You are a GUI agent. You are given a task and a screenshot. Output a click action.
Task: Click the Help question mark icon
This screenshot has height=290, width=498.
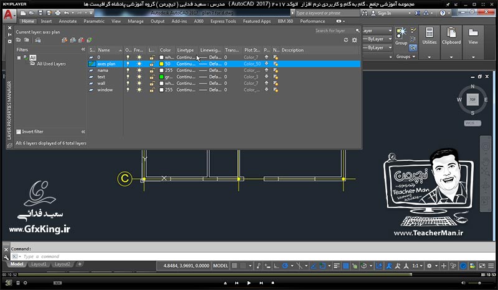(x=443, y=13)
